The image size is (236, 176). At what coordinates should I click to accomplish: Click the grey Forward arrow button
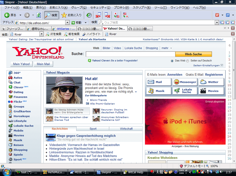[x=27, y=15]
